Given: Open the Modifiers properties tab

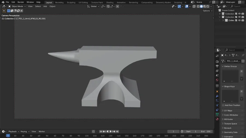Looking at the screenshot, I should pos(217,96).
